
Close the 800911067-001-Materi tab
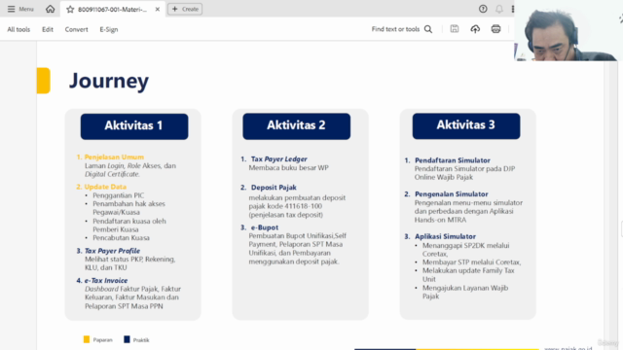158,9
